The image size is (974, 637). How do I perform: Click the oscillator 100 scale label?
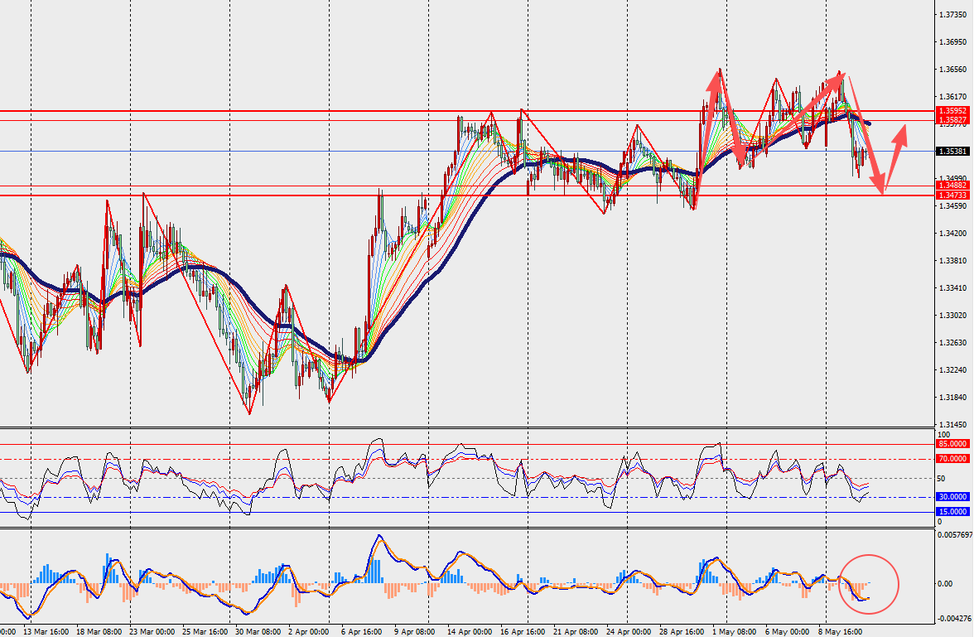click(x=943, y=435)
